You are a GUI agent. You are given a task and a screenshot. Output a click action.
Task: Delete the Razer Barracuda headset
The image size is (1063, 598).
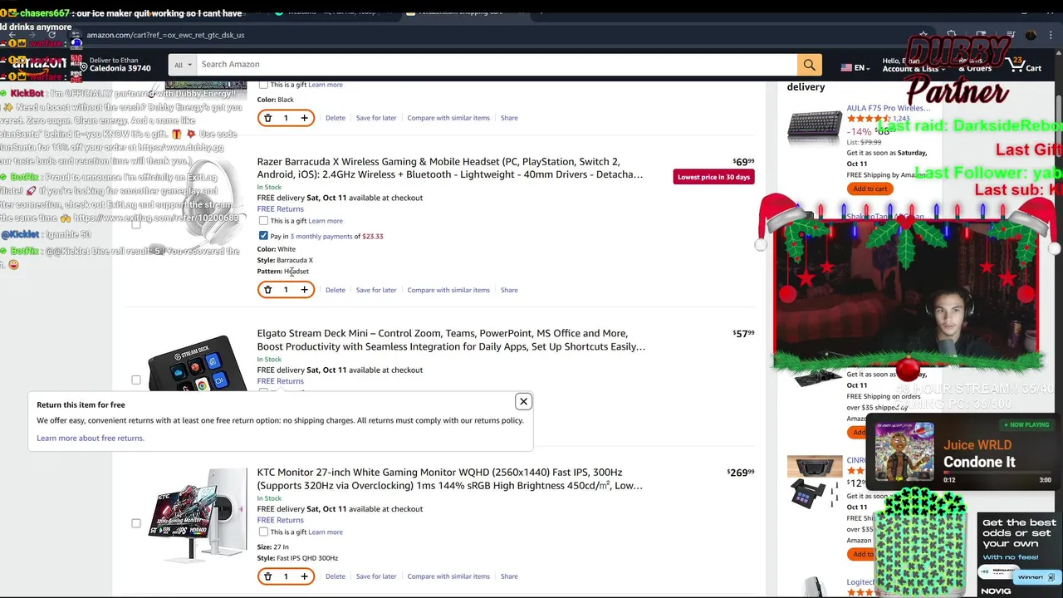pyautogui.click(x=336, y=290)
